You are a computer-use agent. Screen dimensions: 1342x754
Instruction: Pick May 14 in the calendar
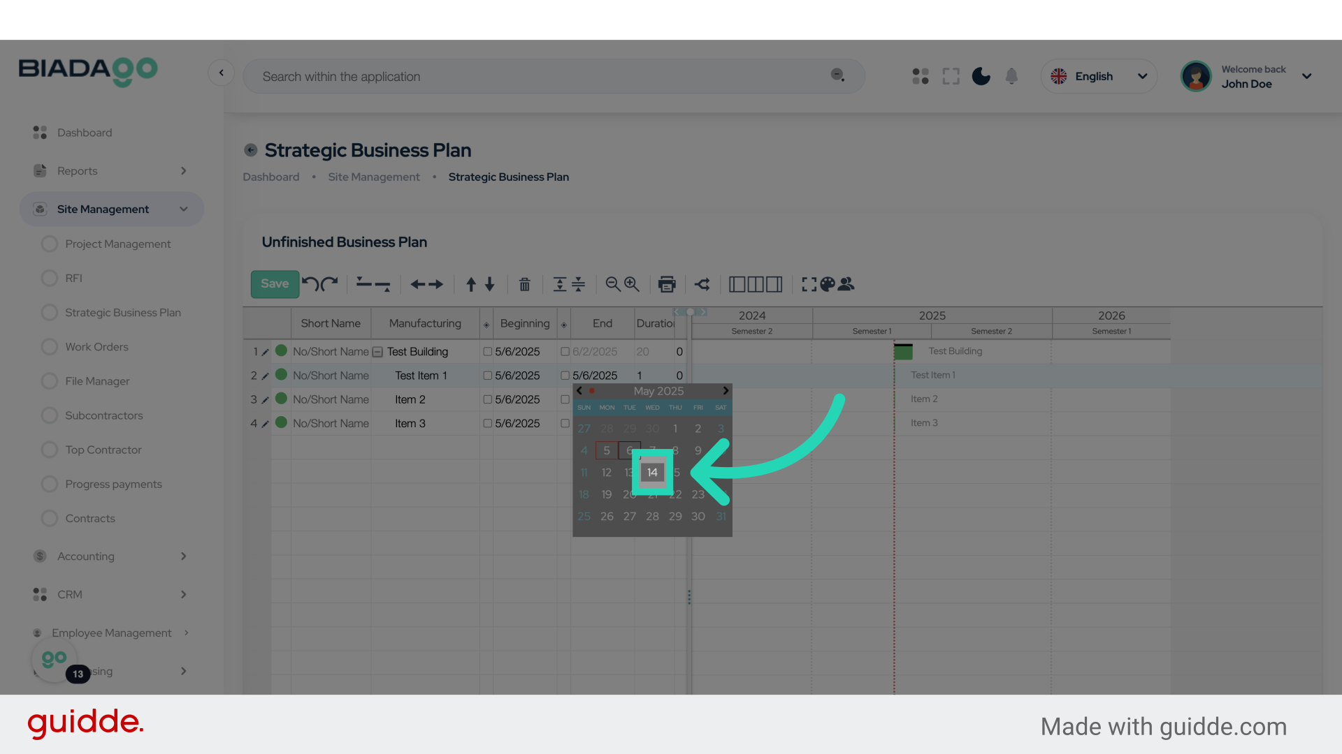pyautogui.click(x=652, y=473)
